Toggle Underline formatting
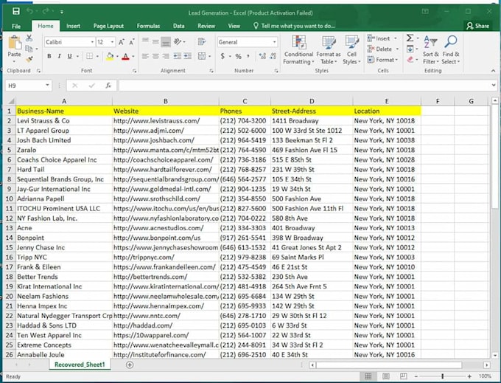The width and height of the screenshot is (501, 383). 69,56
